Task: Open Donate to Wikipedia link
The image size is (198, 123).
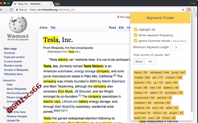Action: (x=16, y=70)
